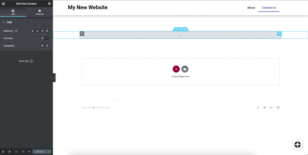Open Responsive Mode from bottom bar
Screen dimensions: 308x155
tap(23, 152)
